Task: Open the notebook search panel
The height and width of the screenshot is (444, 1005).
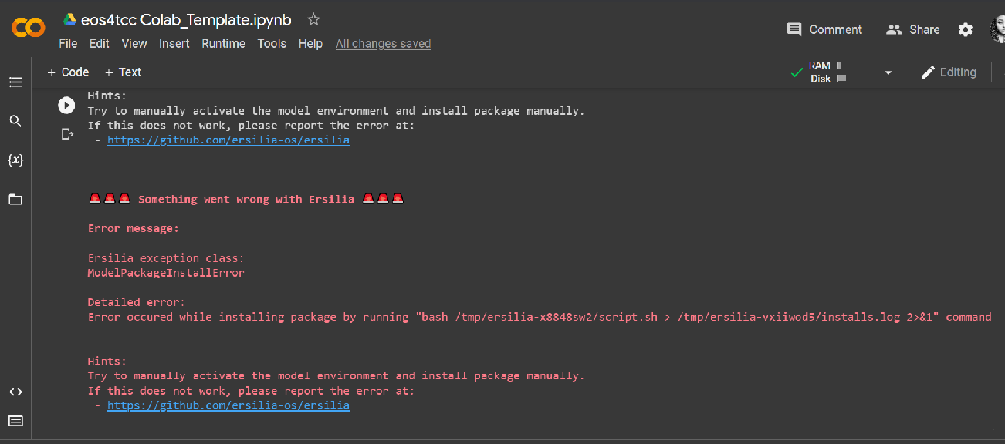Action: tap(15, 120)
